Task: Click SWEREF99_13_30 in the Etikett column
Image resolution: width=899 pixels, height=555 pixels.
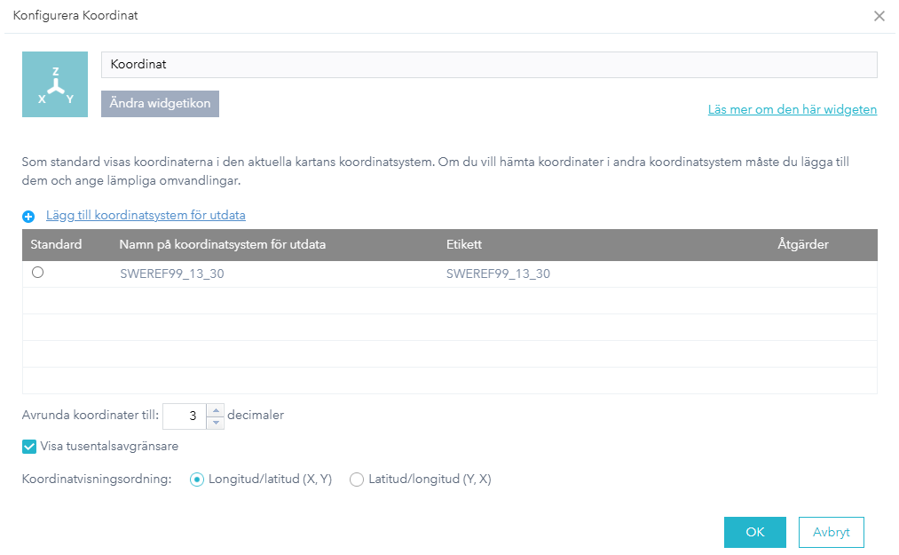Action: (x=498, y=274)
